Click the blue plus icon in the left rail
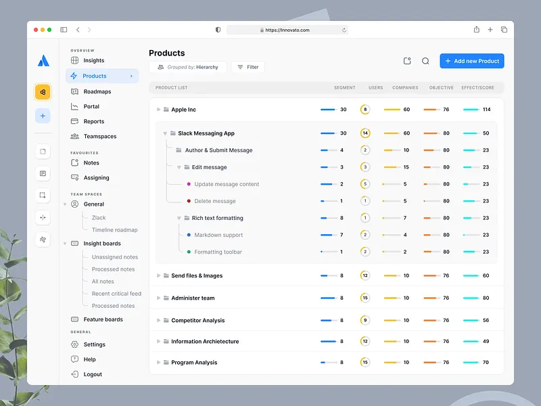Viewport: 541px width, 406px height. point(43,115)
